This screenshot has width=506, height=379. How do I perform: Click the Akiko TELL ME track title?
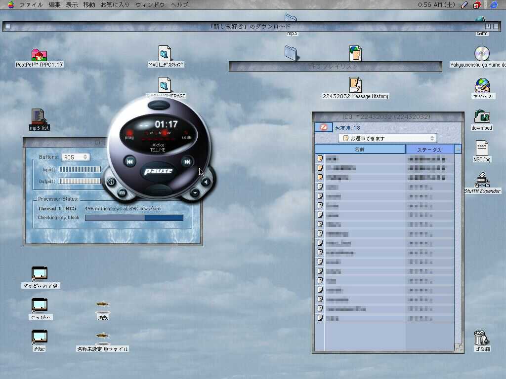tap(158, 147)
